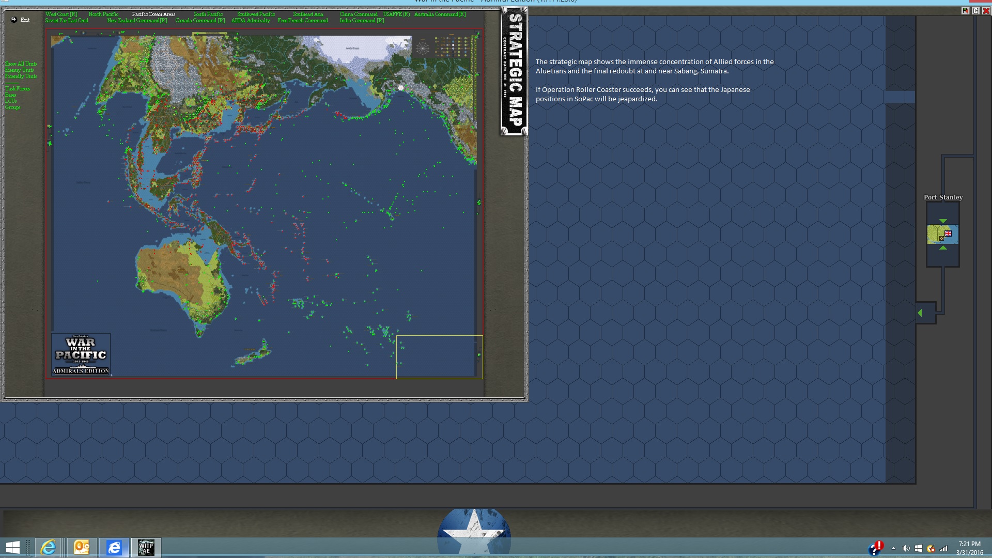Select the South Pacific command

(x=208, y=14)
